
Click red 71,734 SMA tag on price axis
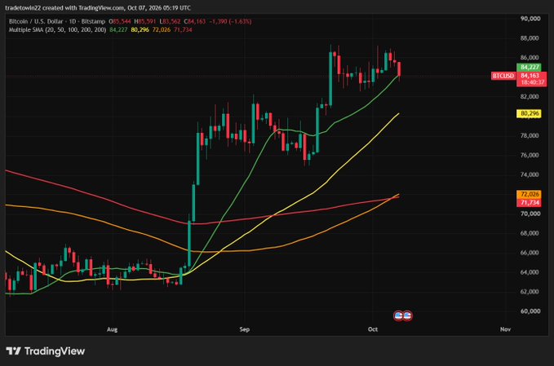[529, 203]
